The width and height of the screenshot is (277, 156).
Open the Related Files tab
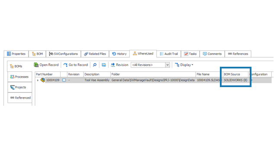(95, 54)
